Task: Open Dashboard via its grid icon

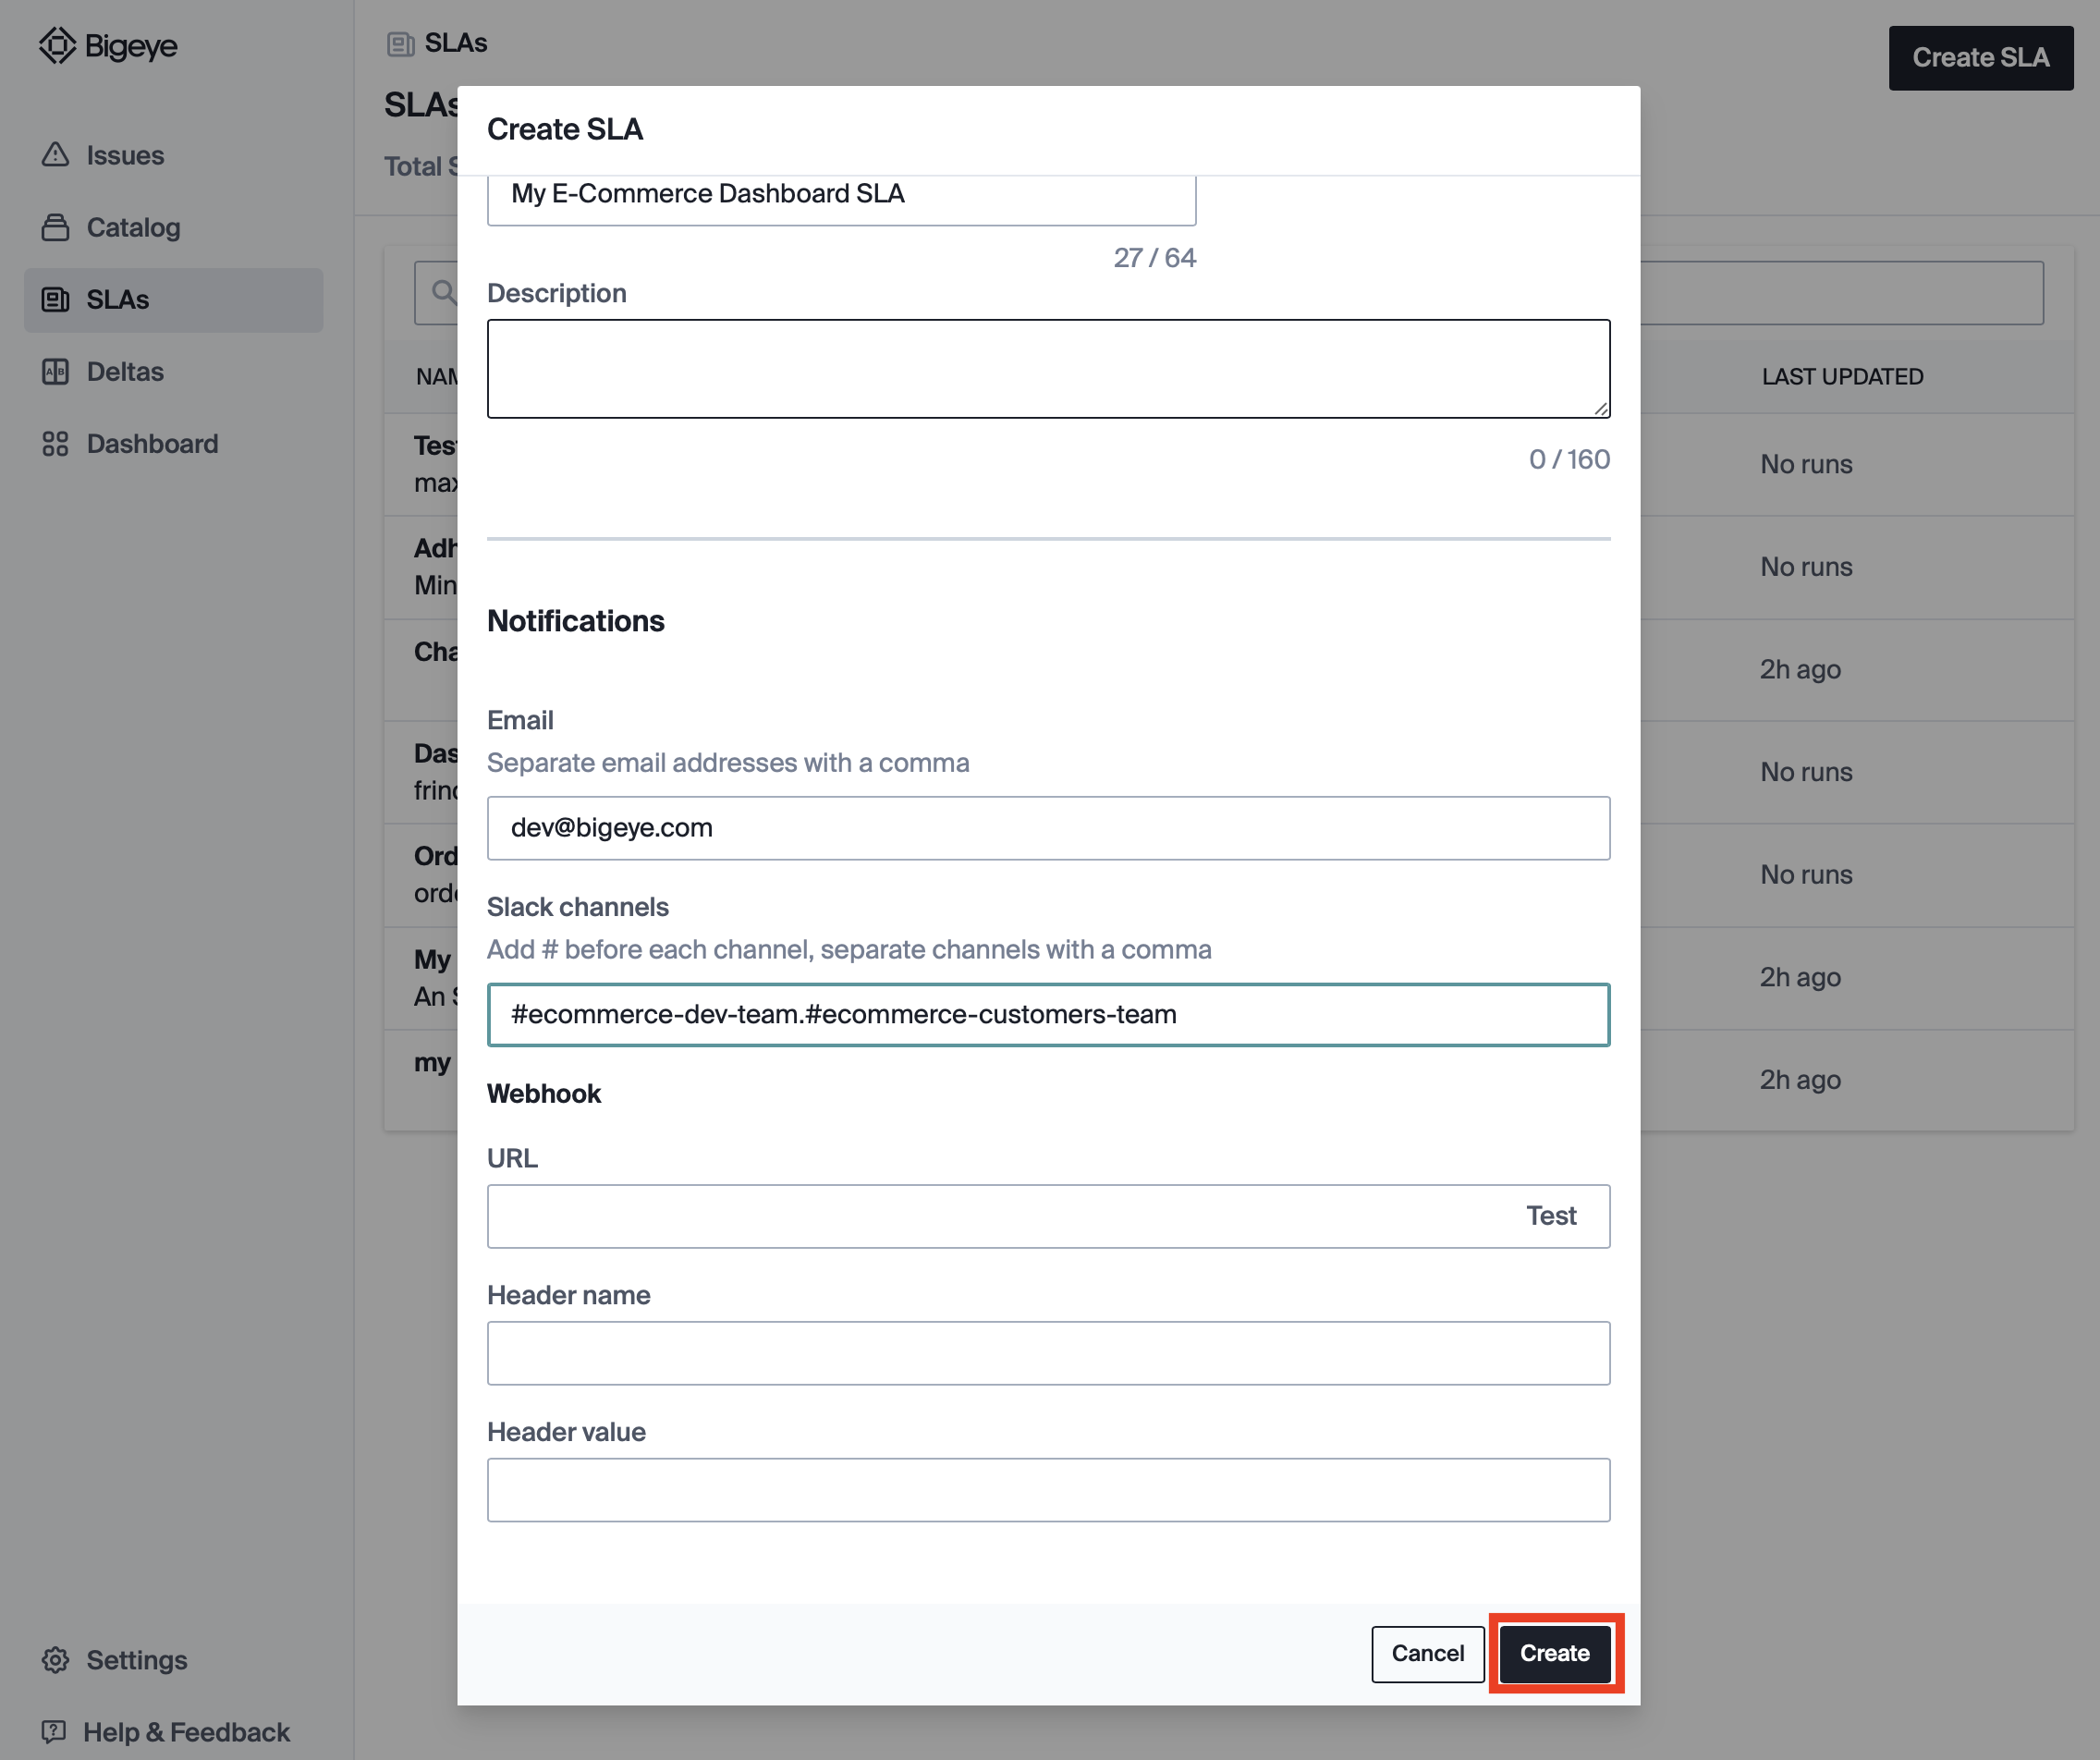Action: [55, 443]
